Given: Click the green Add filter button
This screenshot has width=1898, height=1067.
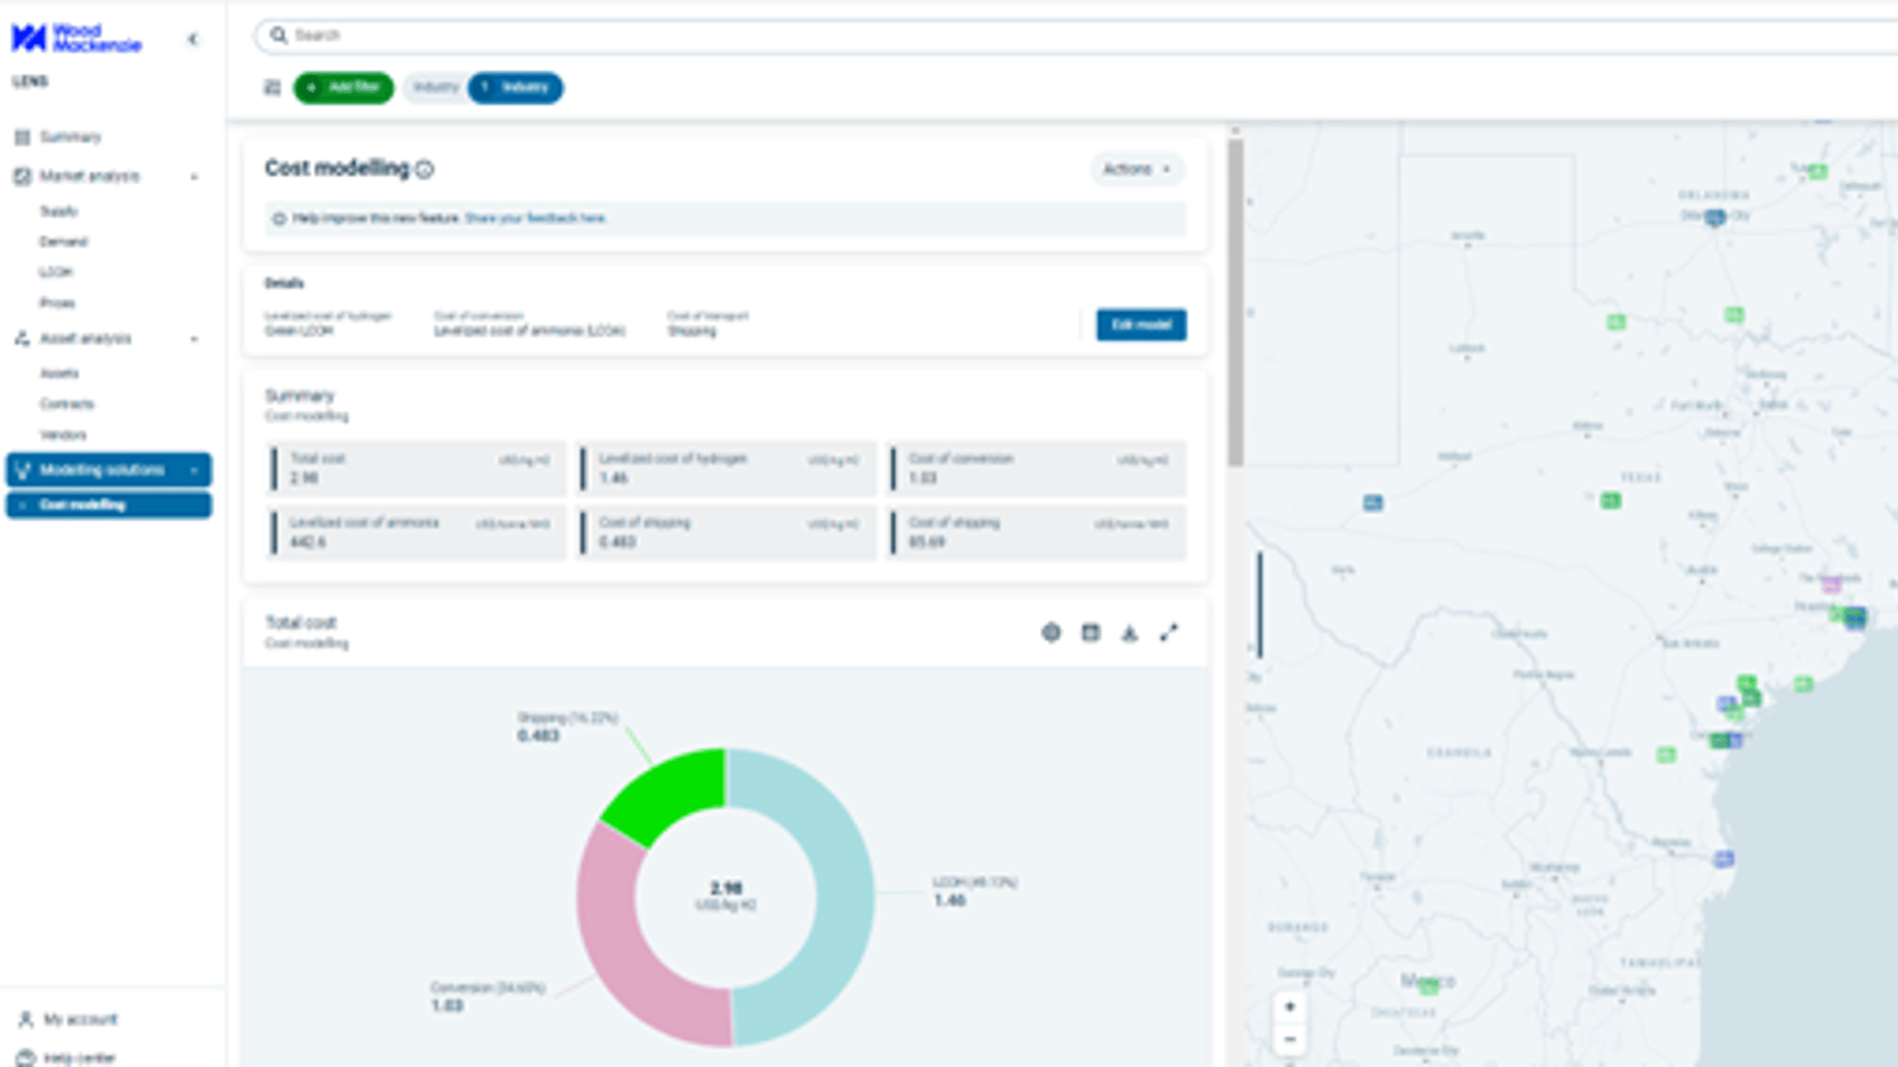Looking at the screenshot, I should click(343, 88).
